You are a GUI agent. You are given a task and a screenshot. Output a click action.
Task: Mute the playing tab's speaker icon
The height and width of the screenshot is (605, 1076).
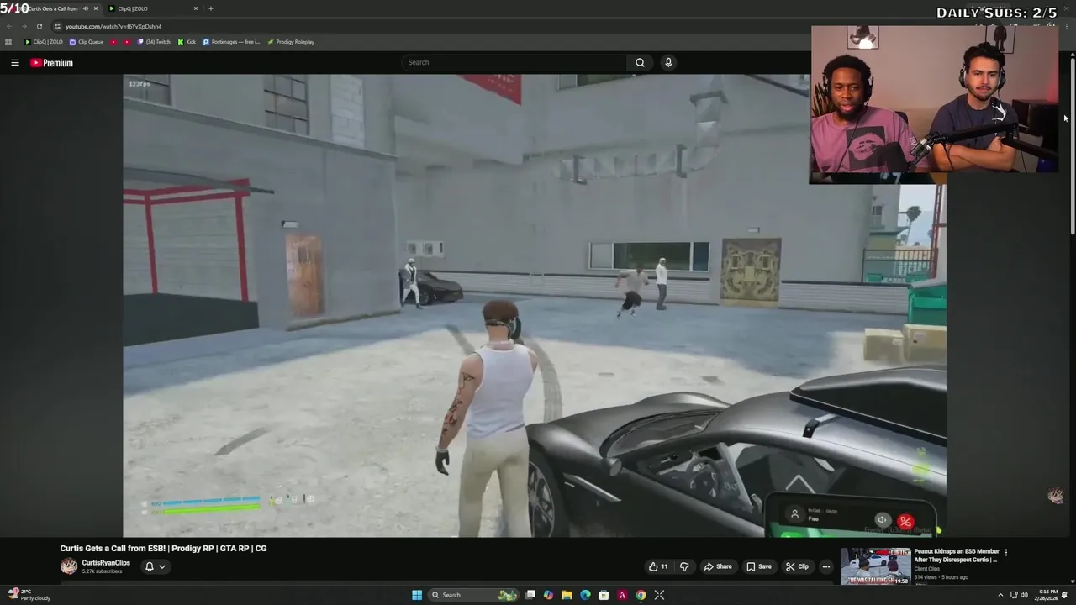85,8
